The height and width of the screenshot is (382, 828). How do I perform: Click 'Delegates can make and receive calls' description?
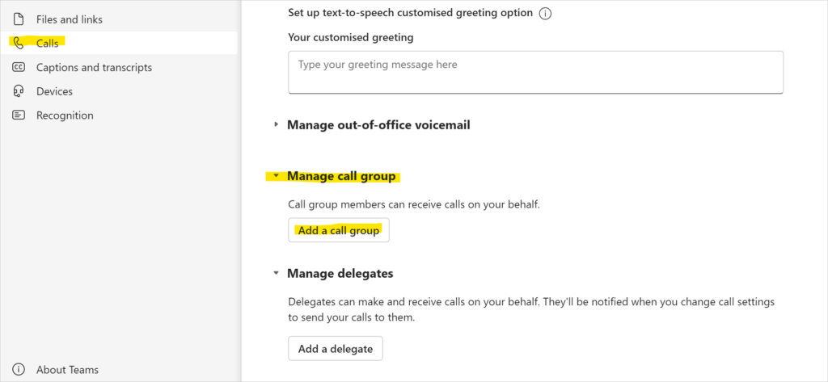pyautogui.click(x=531, y=310)
